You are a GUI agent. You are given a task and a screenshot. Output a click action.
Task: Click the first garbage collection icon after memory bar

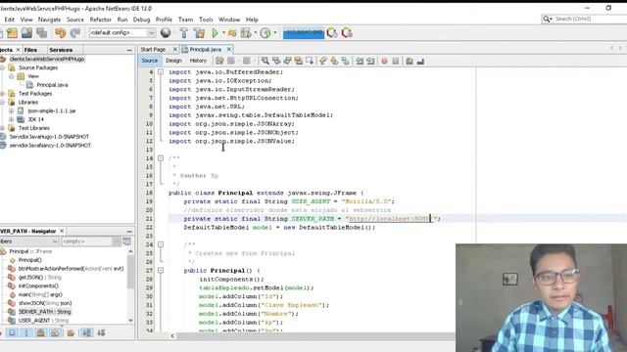click(332, 33)
